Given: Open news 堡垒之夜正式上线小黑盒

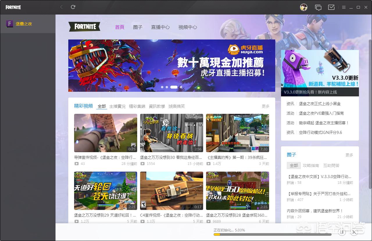Looking at the screenshot, I should click(320, 104).
